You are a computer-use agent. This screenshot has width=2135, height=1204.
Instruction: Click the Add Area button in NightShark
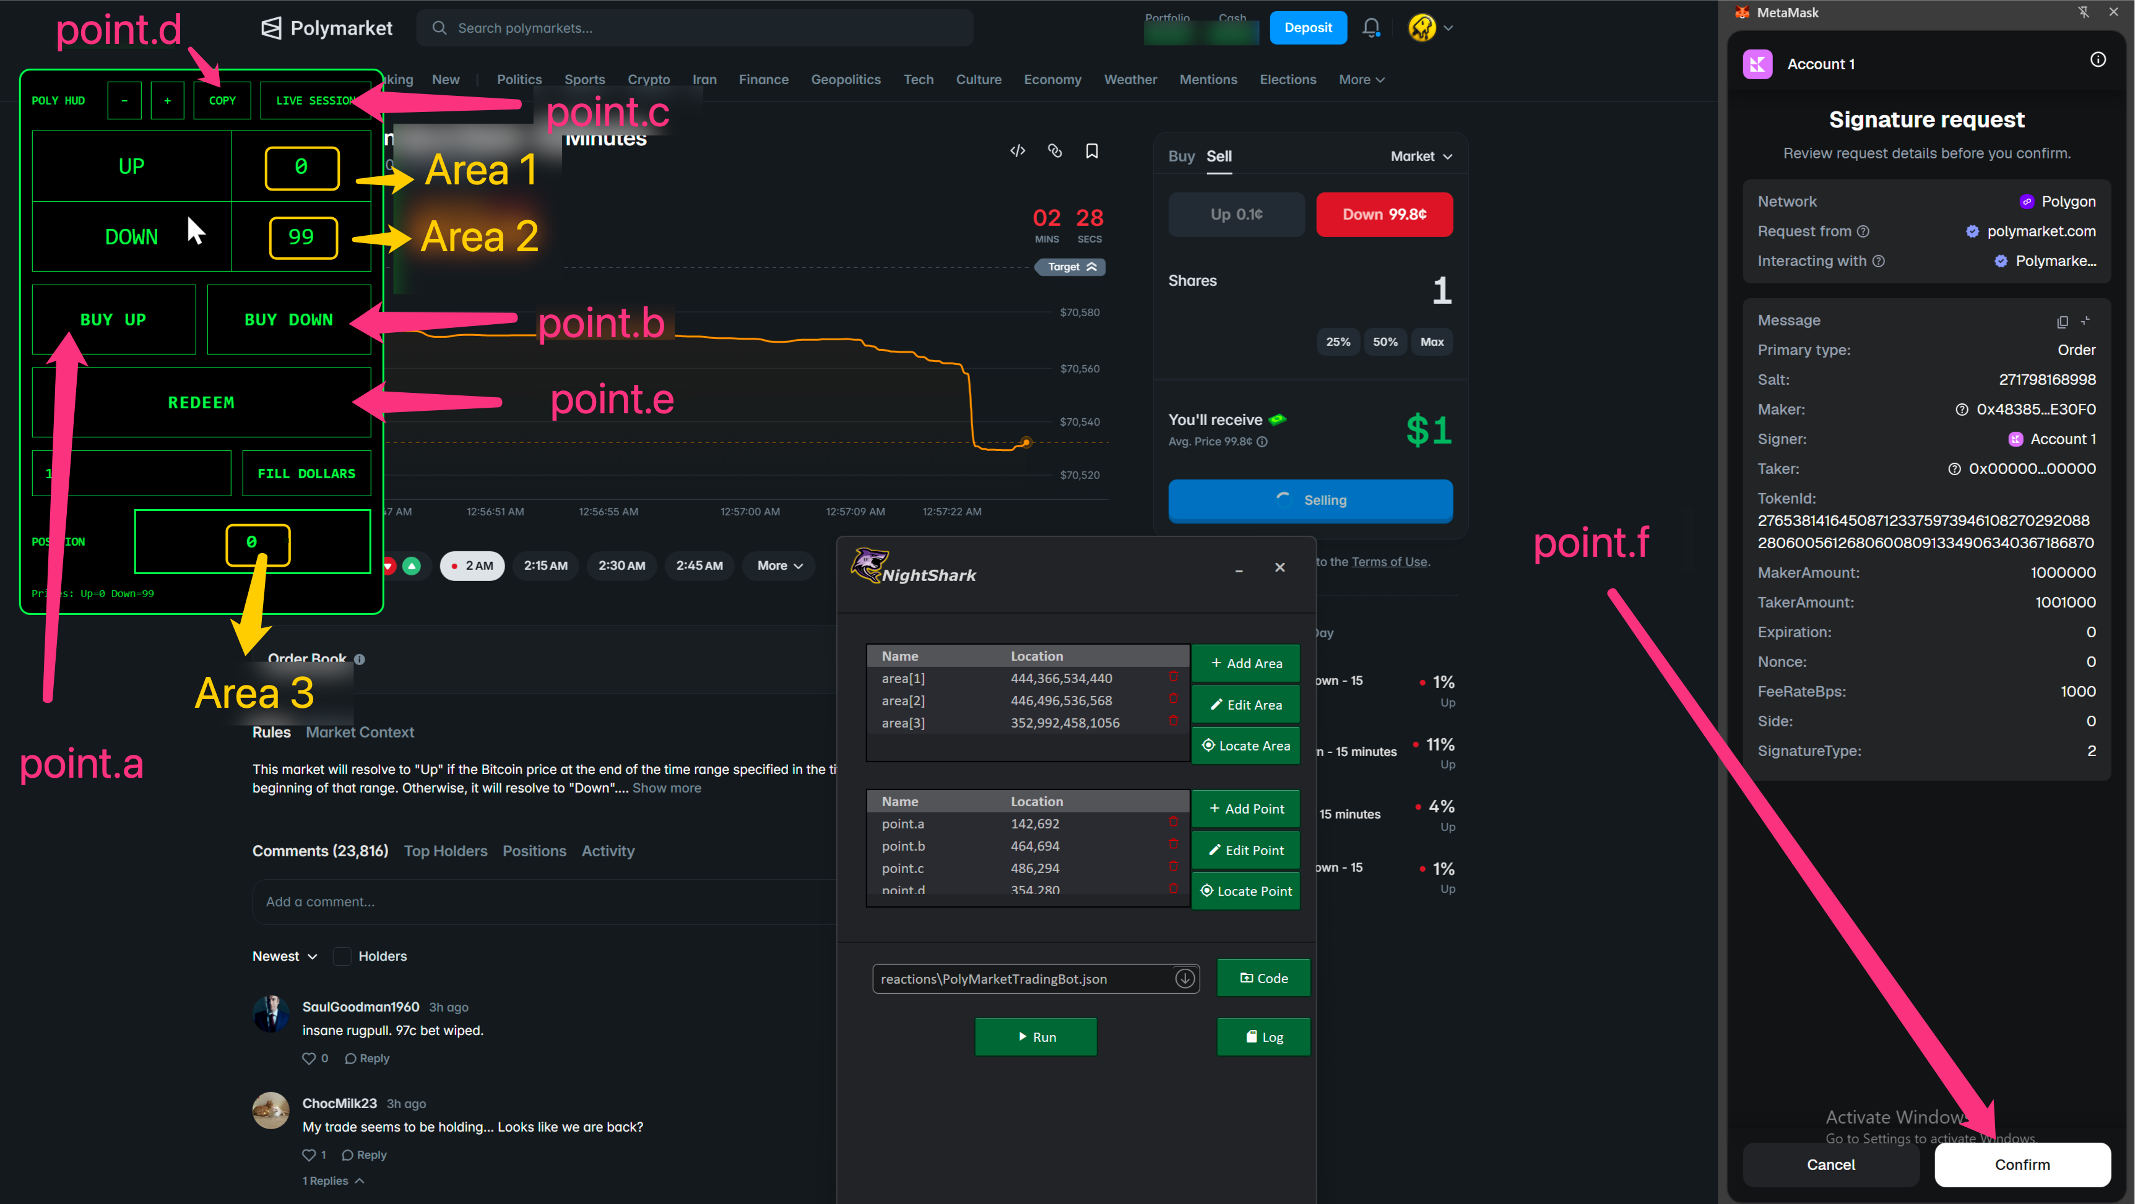point(1245,663)
